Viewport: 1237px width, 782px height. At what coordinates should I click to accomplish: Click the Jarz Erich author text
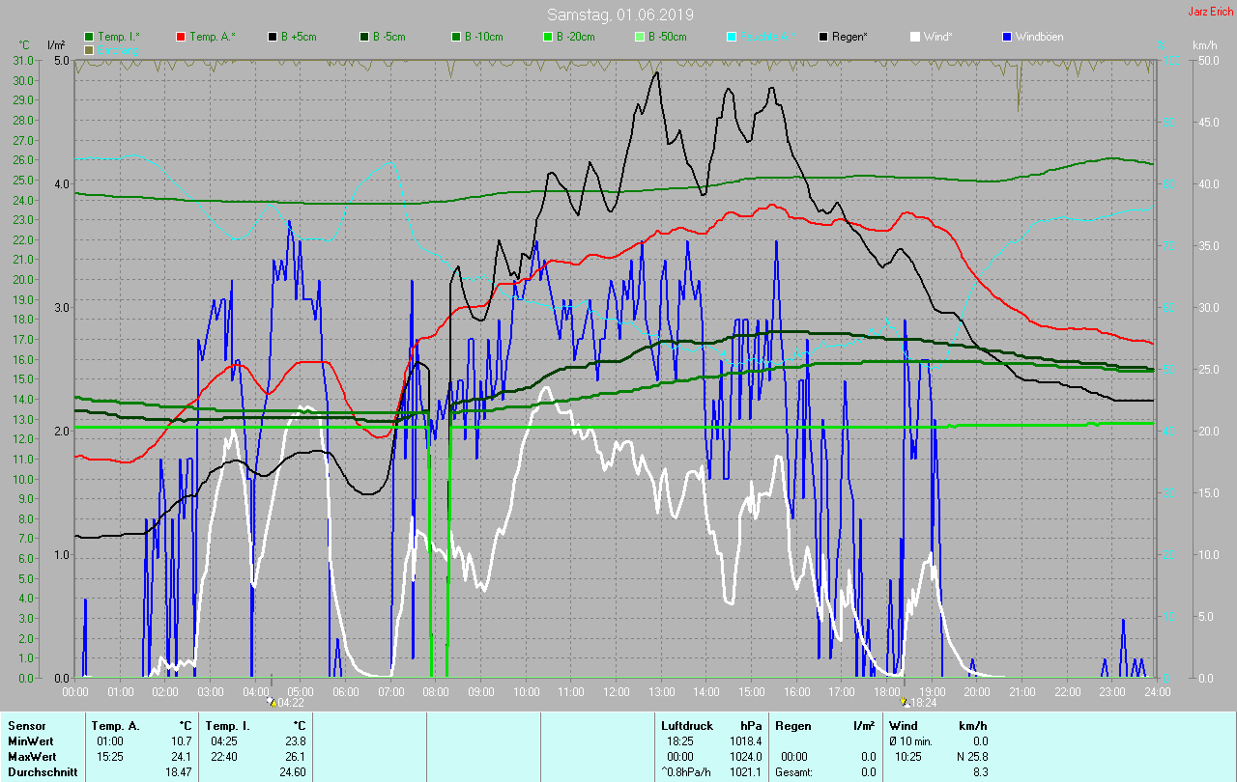coord(1210,12)
